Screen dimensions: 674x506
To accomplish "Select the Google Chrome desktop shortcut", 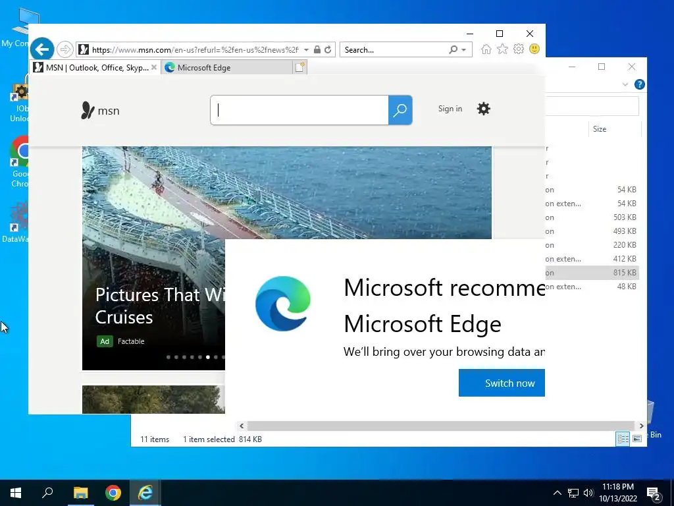I will coord(18,162).
